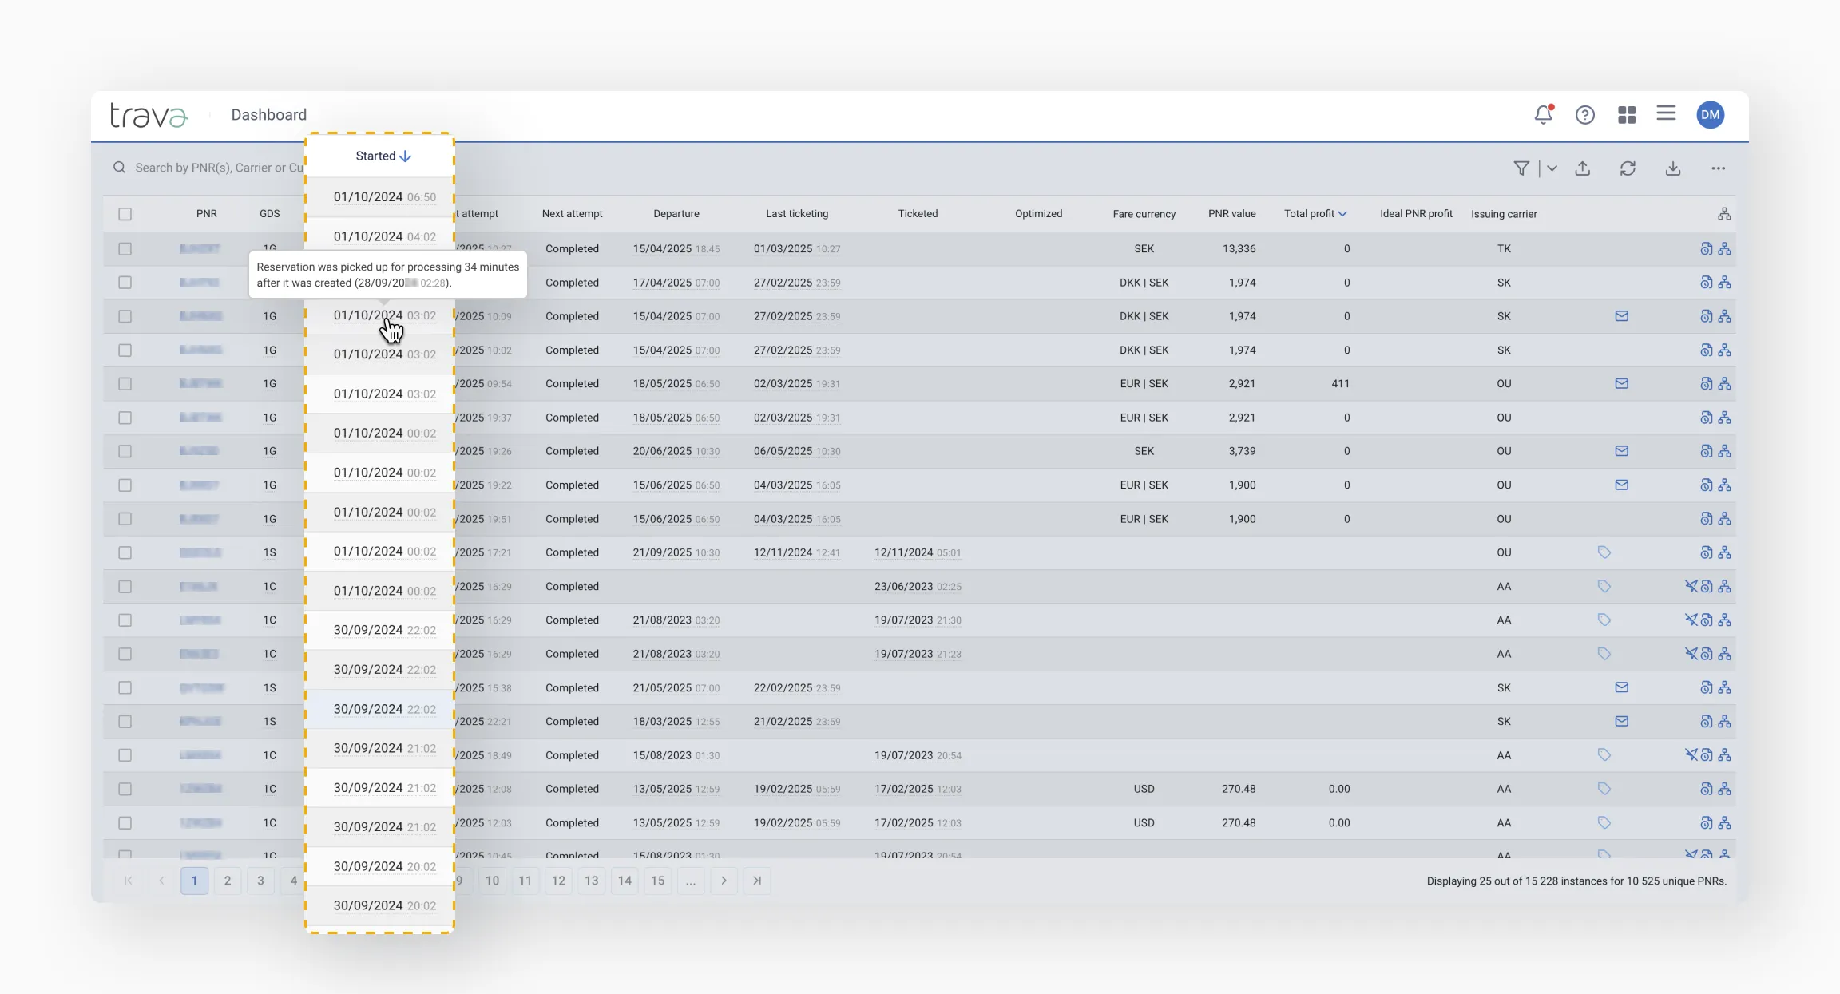
Task: Check the row with departure 21/05/2025
Action: click(125, 687)
